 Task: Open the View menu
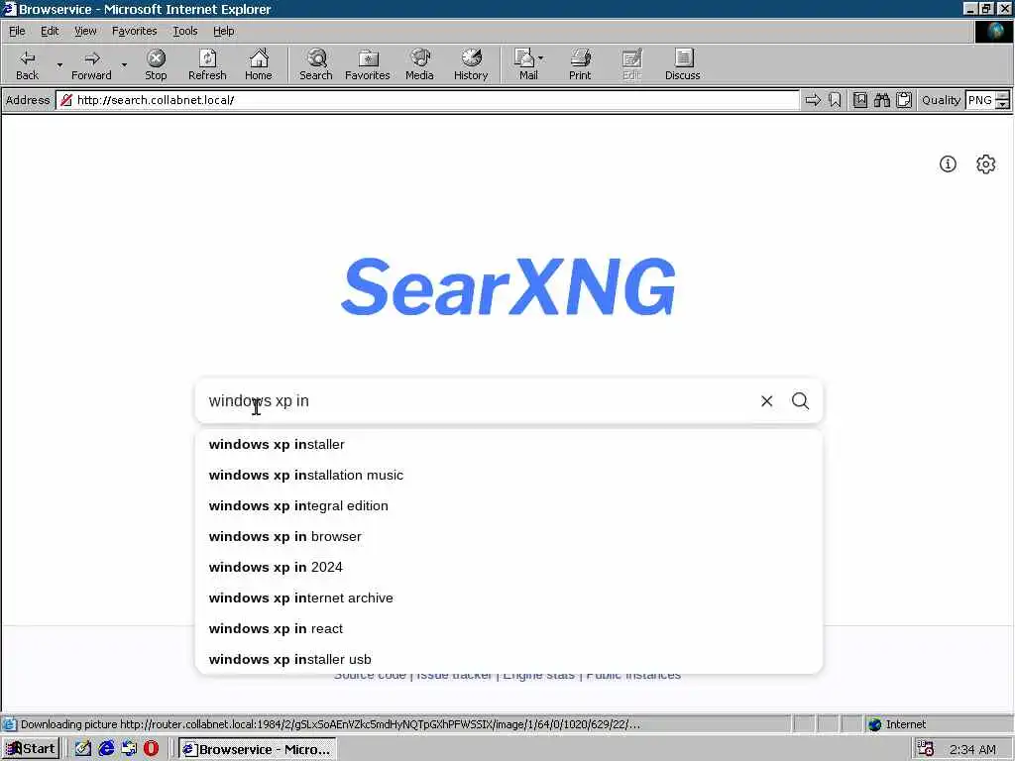coord(85,31)
